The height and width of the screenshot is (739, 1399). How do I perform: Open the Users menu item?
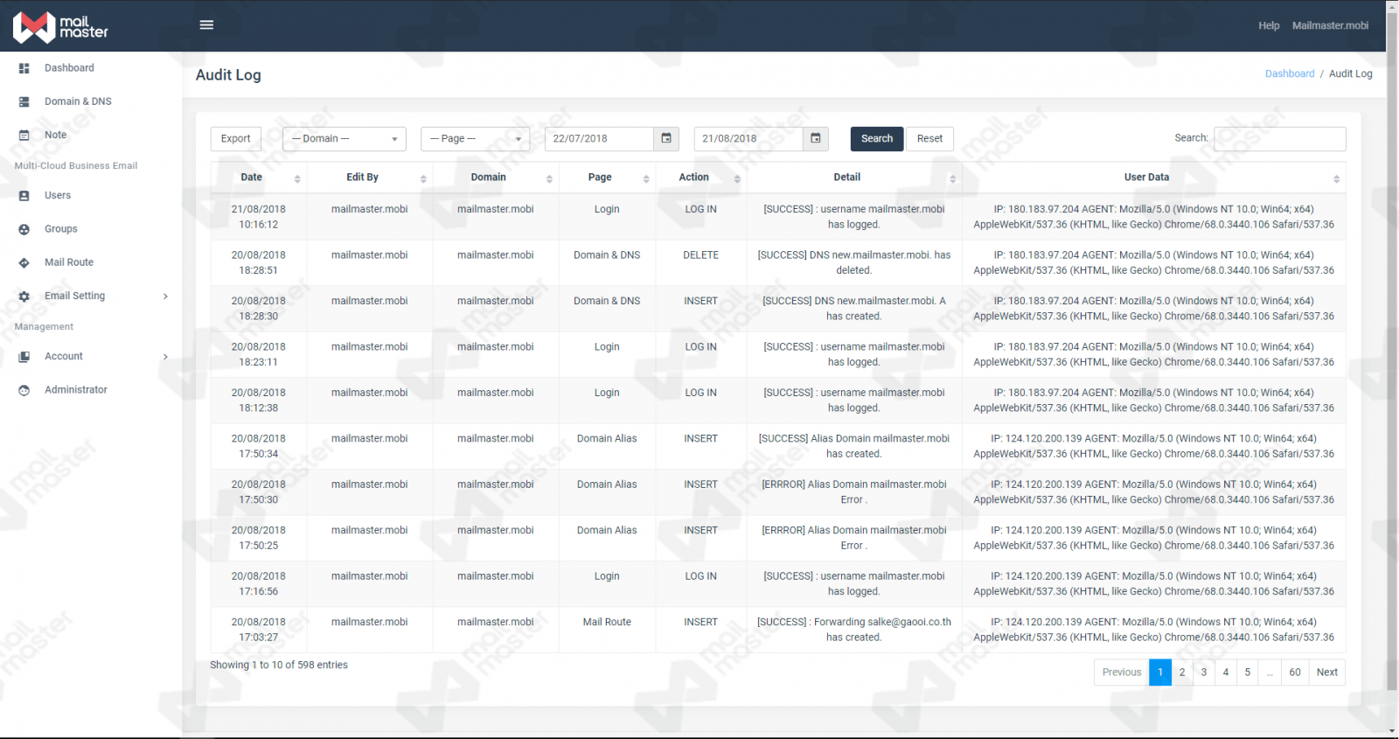(x=58, y=196)
